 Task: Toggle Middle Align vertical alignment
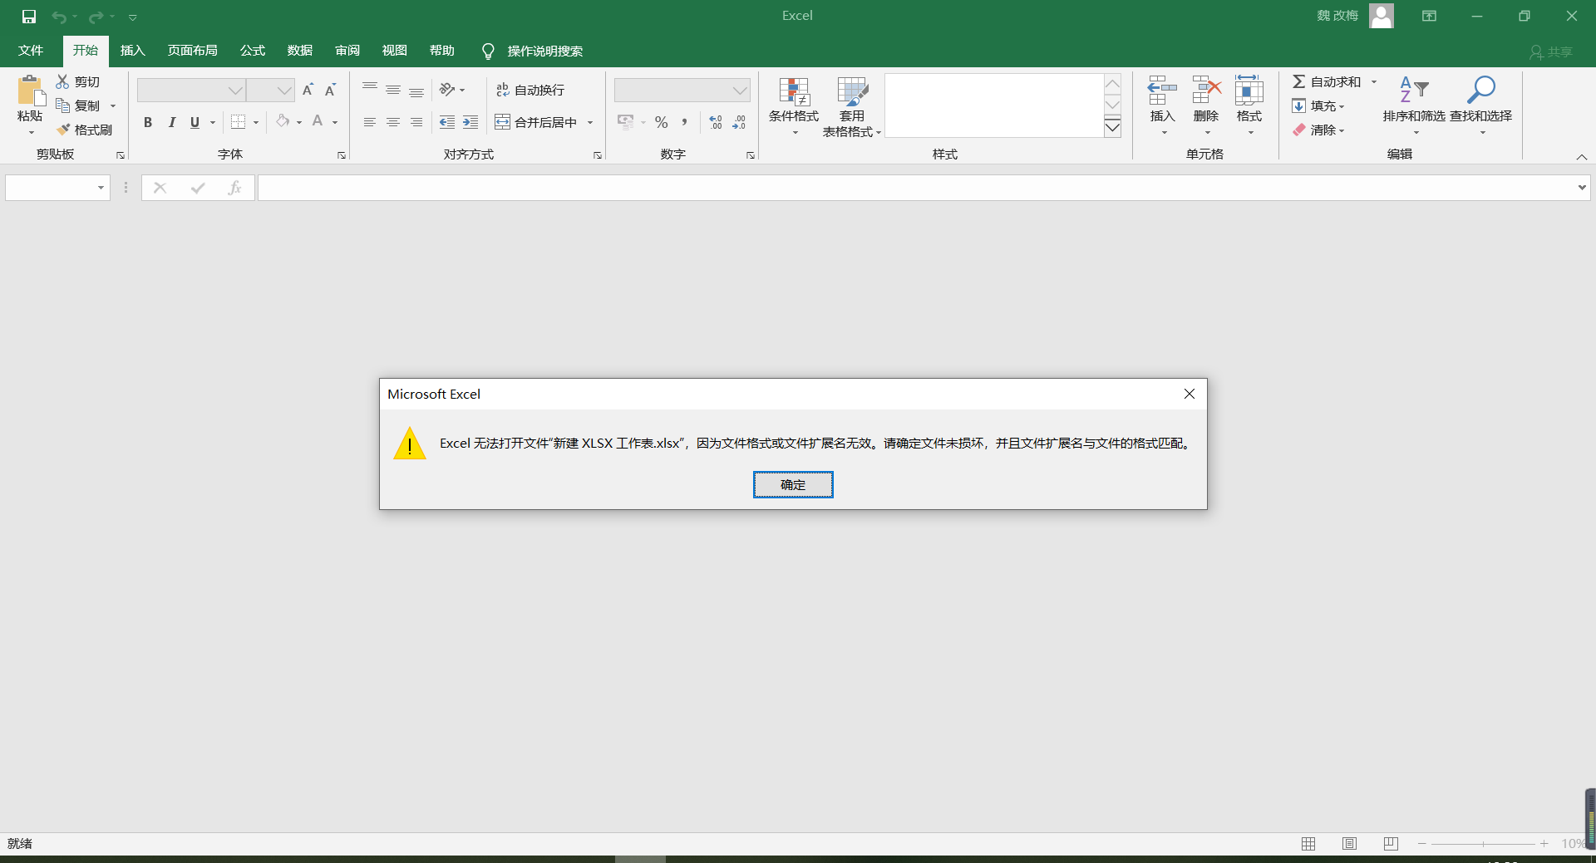393,90
